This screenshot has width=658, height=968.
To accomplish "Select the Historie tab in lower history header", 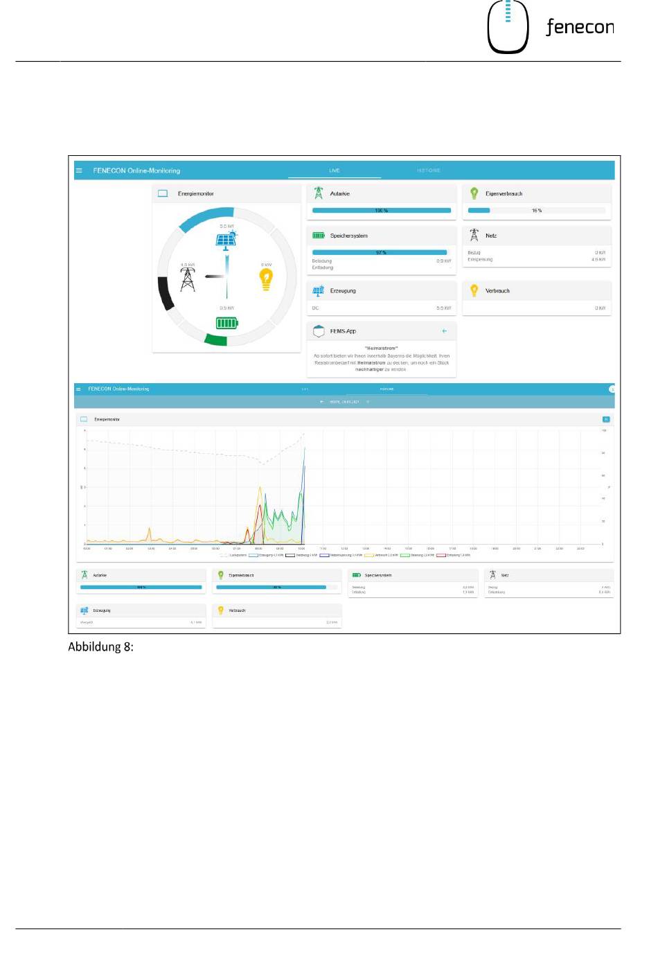I will (x=386, y=389).
